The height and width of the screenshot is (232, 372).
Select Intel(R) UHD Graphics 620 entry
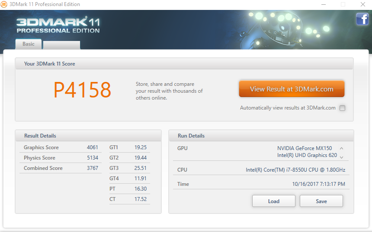pos(307,155)
